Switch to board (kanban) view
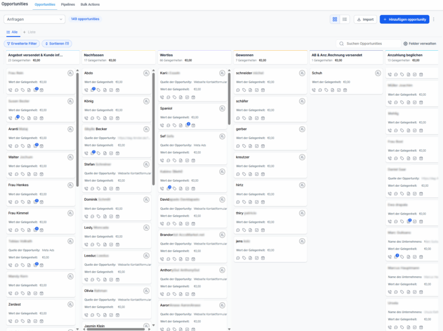The width and height of the screenshot is (443, 331). (335, 19)
